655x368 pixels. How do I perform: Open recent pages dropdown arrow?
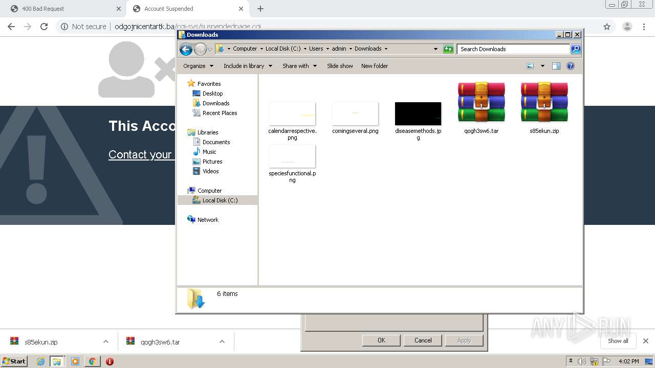[210, 49]
